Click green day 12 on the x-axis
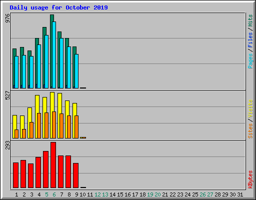This screenshot has height=200, width=256. pyautogui.click(x=97, y=194)
